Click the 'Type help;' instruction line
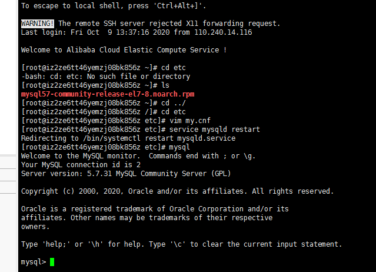Viewport: 376px width, 272px height. click(181, 244)
